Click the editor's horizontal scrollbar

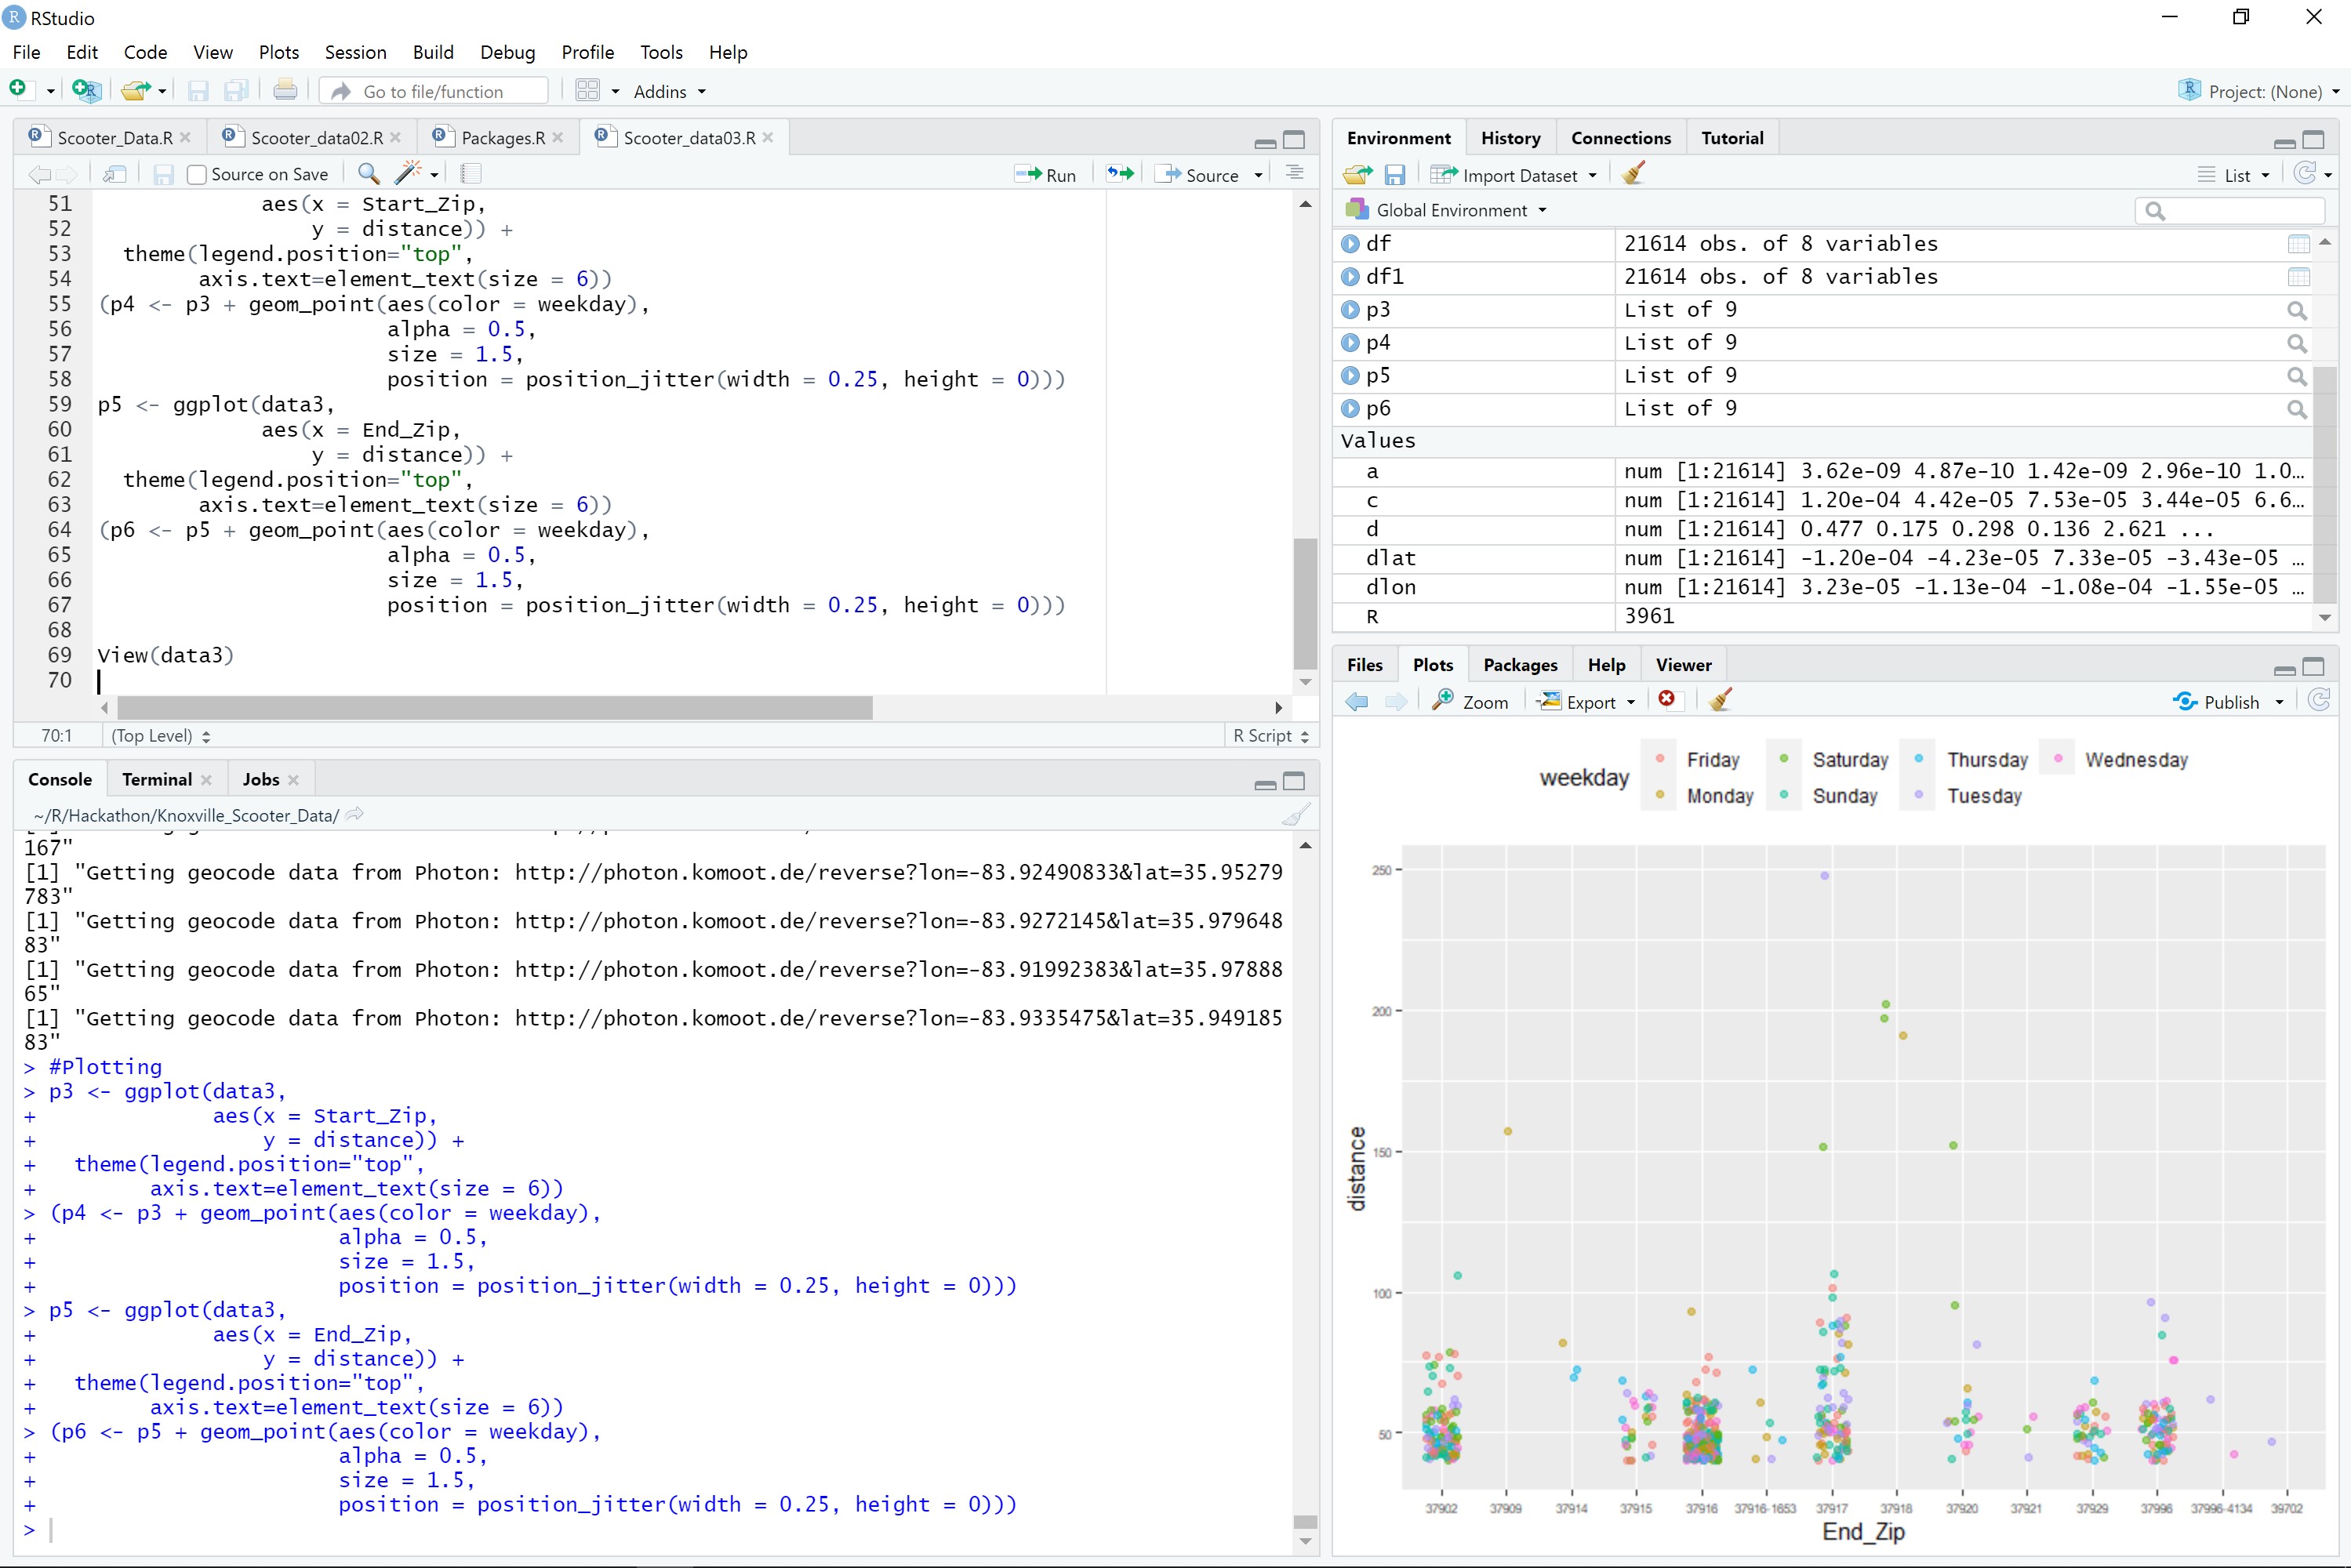495,708
